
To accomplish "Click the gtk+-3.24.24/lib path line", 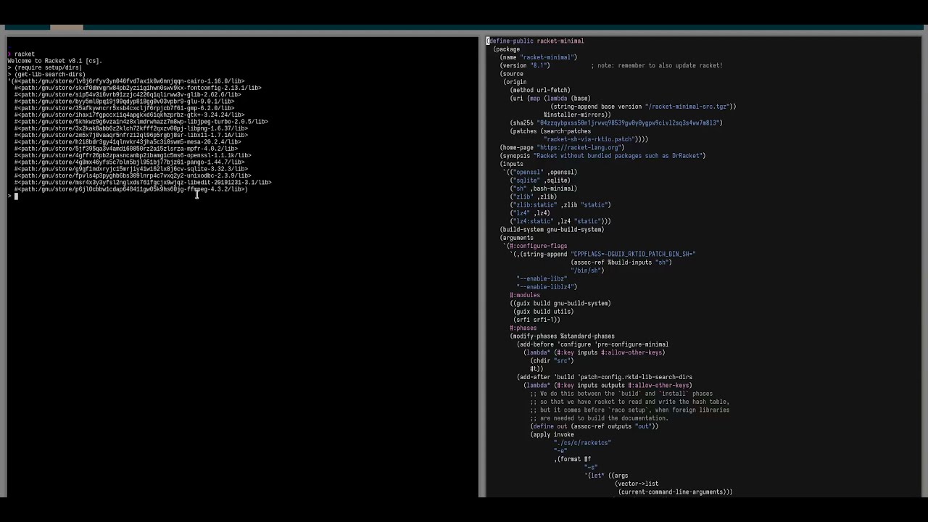I will coord(129,115).
